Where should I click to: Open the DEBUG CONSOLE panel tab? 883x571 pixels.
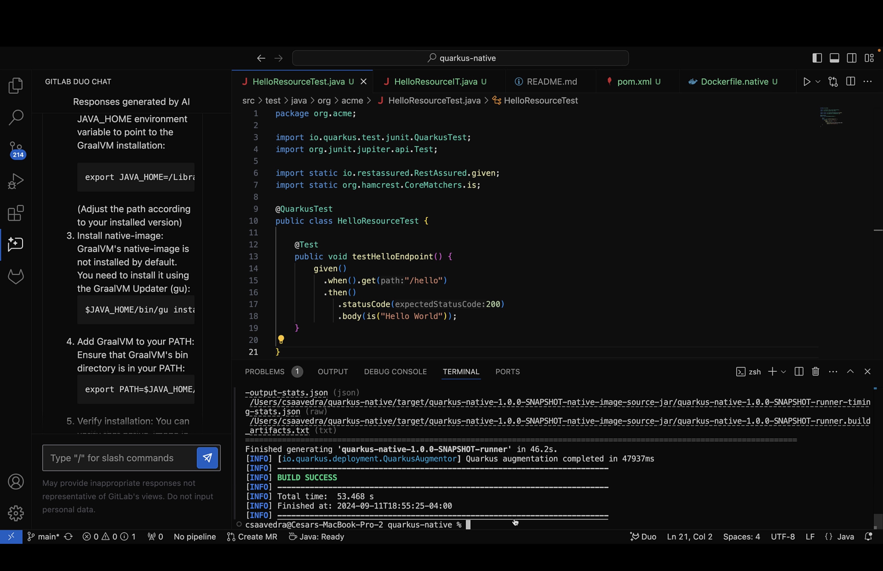pyautogui.click(x=395, y=371)
